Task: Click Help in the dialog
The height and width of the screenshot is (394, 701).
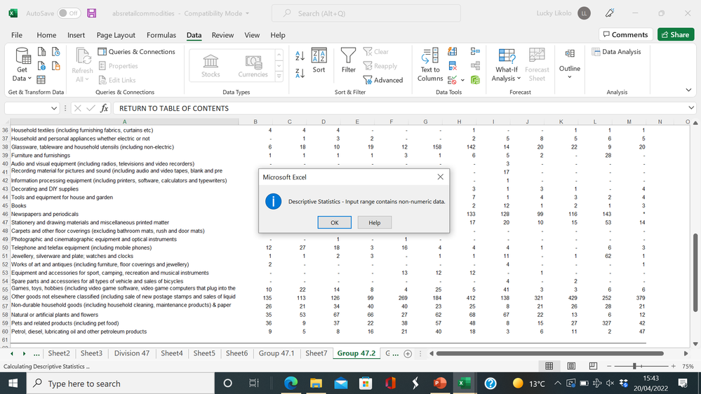Action: tap(375, 222)
